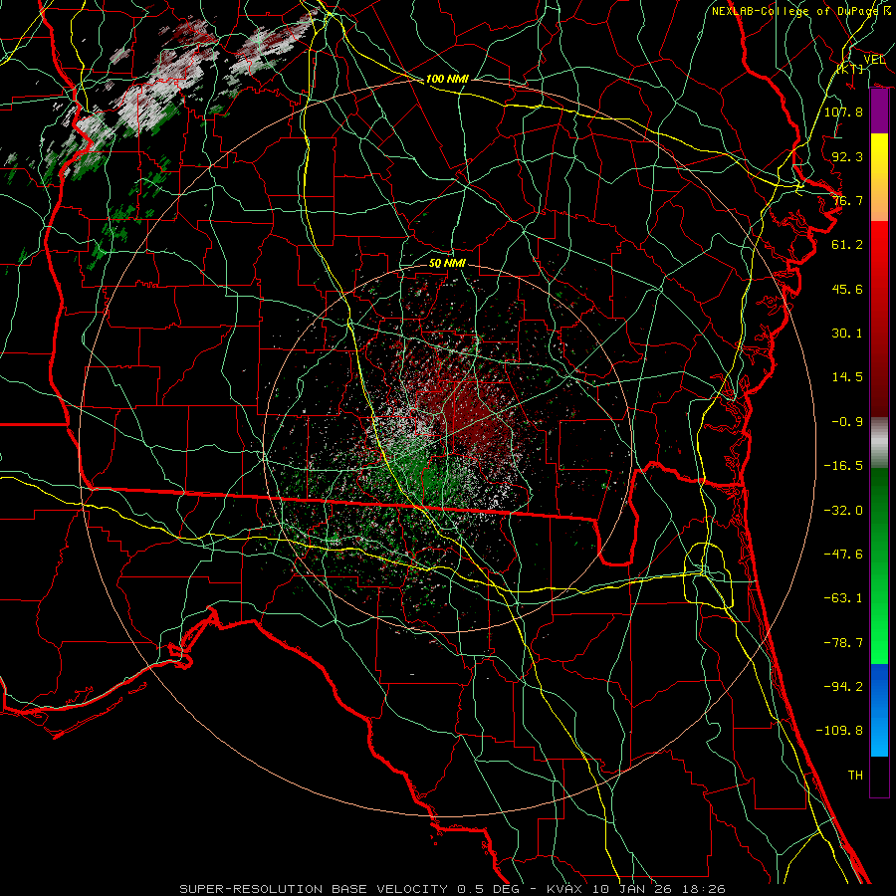Image resolution: width=896 pixels, height=896 pixels.
Task: Click the 61.2 velocity scale value
Action: pos(847,245)
